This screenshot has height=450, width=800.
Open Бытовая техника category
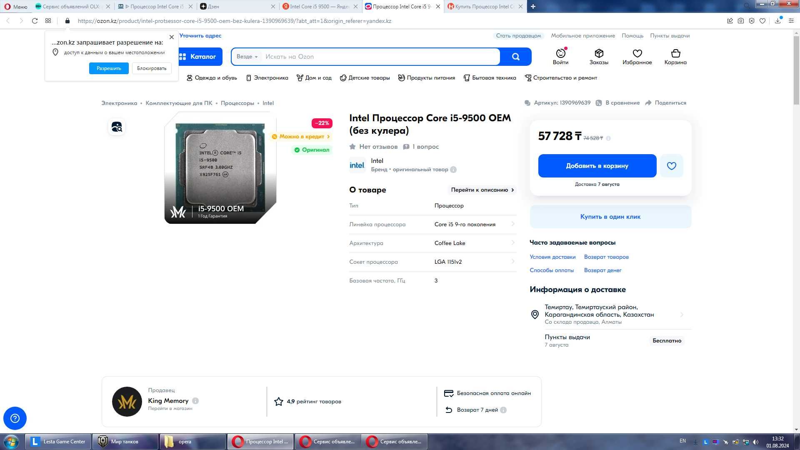click(490, 78)
